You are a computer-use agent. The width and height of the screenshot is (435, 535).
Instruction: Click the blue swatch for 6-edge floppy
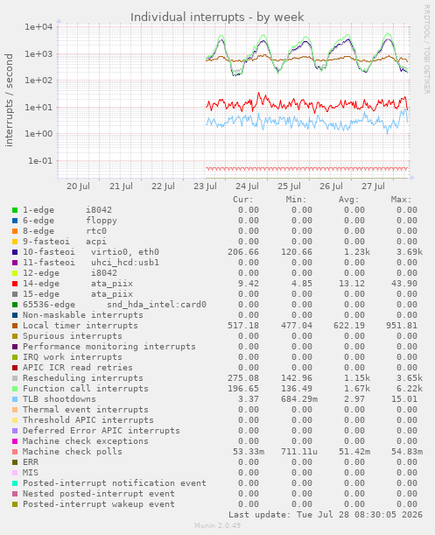coord(15,221)
